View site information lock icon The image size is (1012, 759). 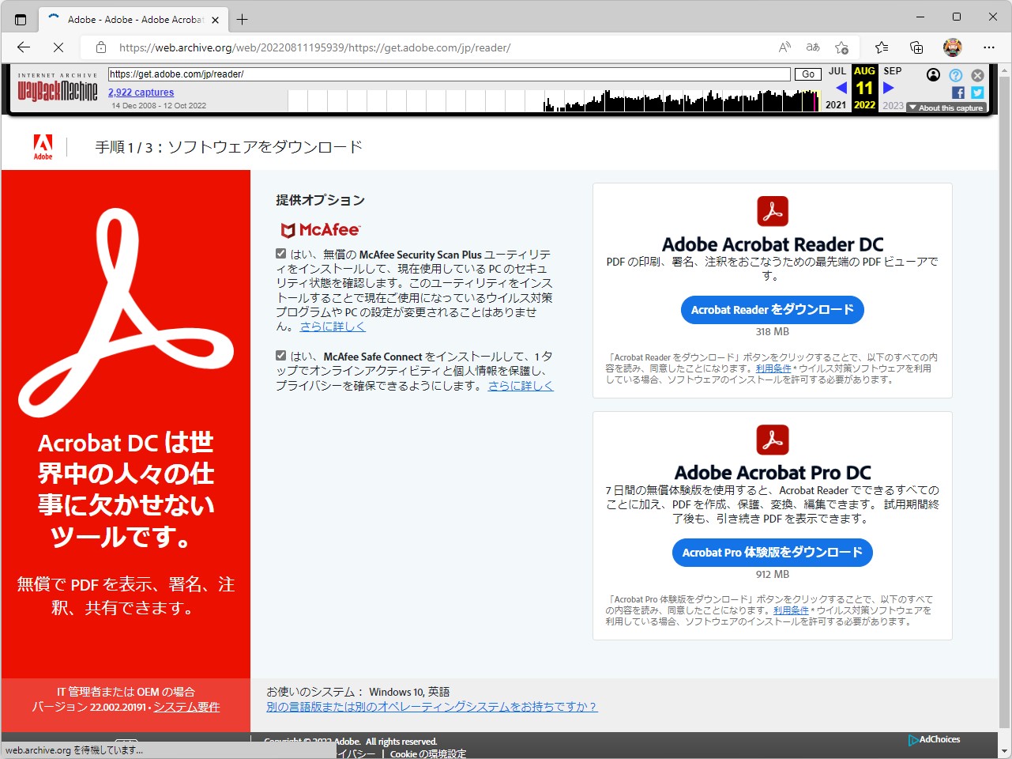coord(101,47)
